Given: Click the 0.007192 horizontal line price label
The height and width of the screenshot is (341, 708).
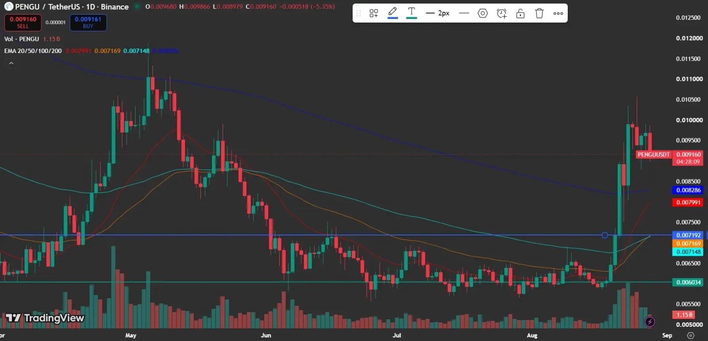Looking at the screenshot, I should pos(689,235).
